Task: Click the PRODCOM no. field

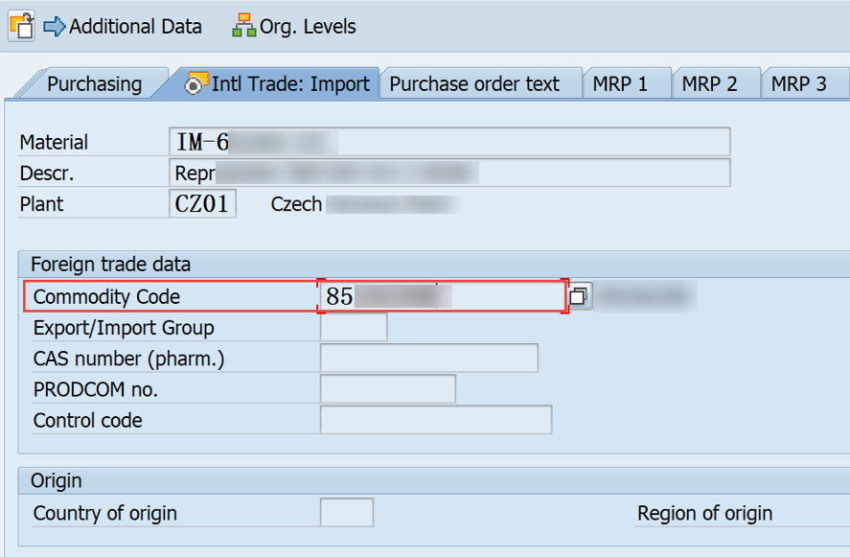Action: click(387, 389)
